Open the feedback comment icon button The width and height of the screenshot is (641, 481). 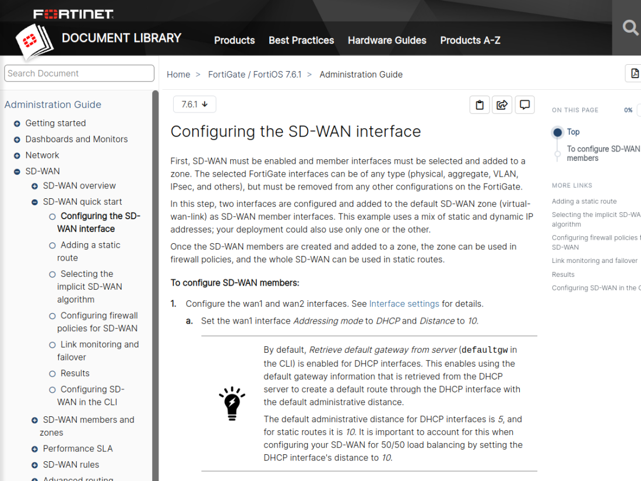(524, 105)
